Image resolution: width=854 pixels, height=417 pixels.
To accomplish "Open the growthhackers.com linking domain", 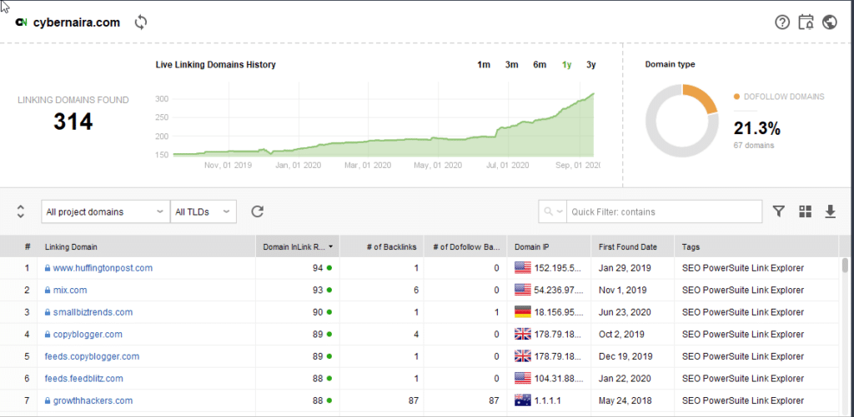I will pyautogui.click(x=93, y=400).
